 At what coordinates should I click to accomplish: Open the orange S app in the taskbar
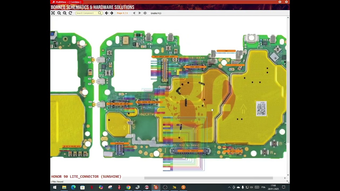(x=183, y=187)
